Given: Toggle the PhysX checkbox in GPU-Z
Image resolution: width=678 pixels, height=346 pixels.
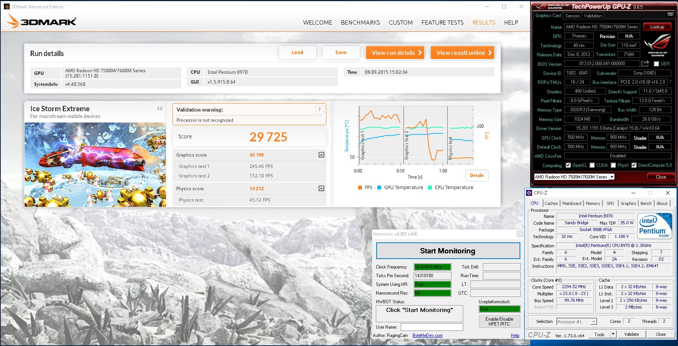Looking at the screenshot, I should 613,165.
